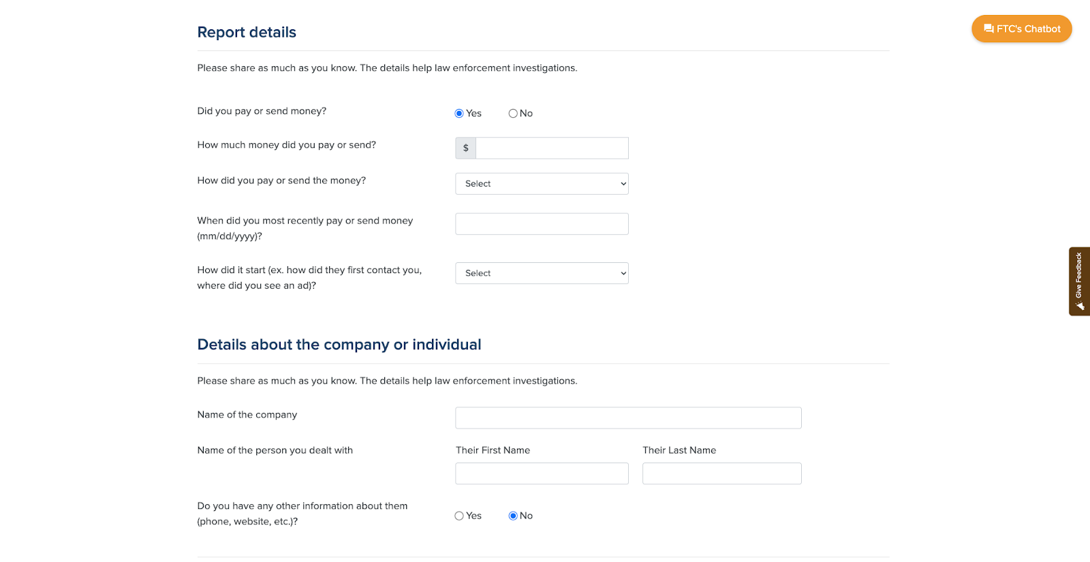This screenshot has width=1090, height=562.
Task: Click the 'Did you pay or send money?' label
Action: tap(262, 111)
